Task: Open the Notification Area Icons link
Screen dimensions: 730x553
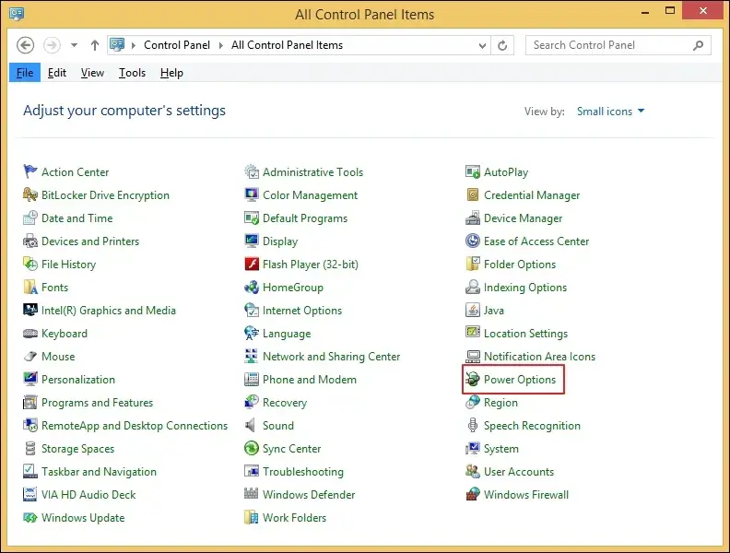Action: 539,356
